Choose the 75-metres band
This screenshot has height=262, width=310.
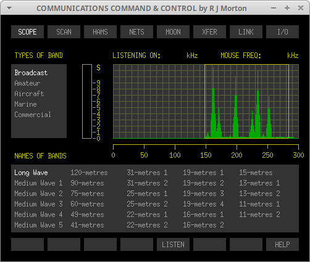87,194
